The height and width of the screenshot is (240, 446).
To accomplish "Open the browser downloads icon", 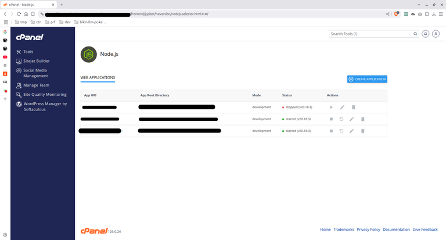I will (434, 14).
